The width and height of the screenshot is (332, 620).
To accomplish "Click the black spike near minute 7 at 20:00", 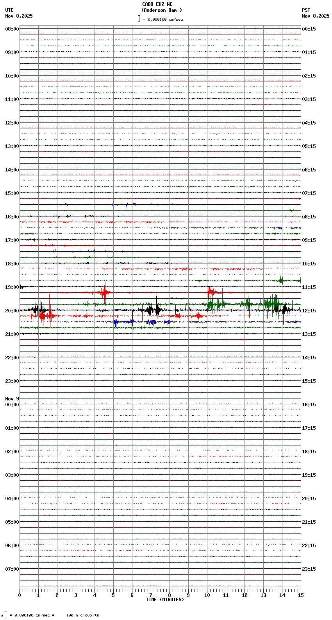I will click(x=157, y=310).
